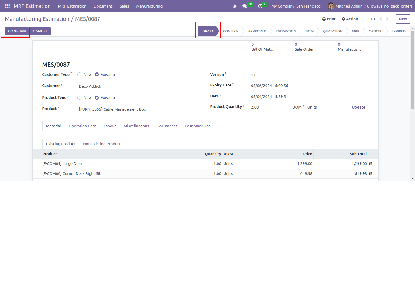
Task: Go to previous record arrow
Action: pos(381,19)
